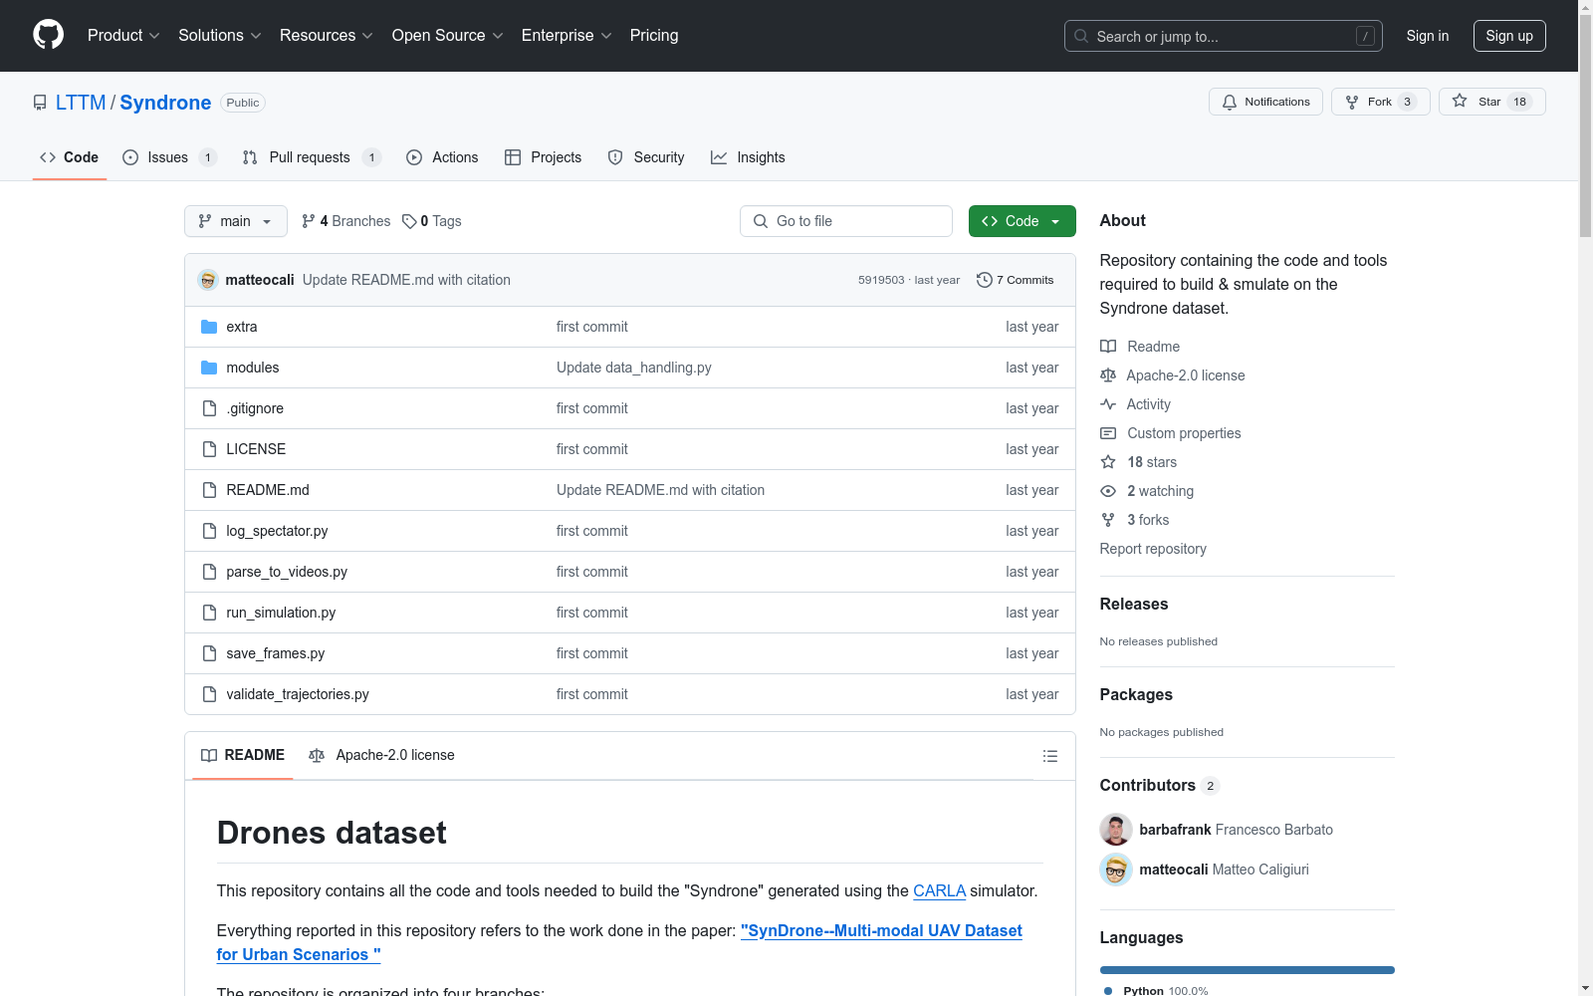Click matteocali avatar in commit header

pyautogui.click(x=208, y=280)
